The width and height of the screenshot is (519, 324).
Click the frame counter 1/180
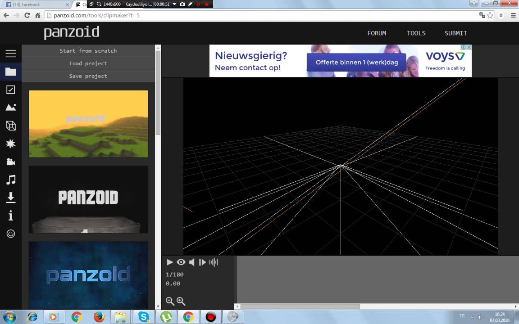click(x=174, y=274)
